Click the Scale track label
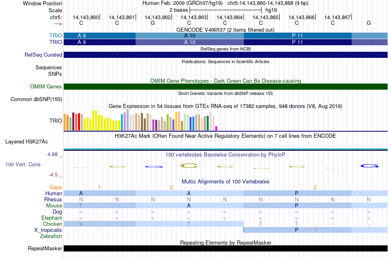This screenshot has width=388, height=258. tap(55, 10)
